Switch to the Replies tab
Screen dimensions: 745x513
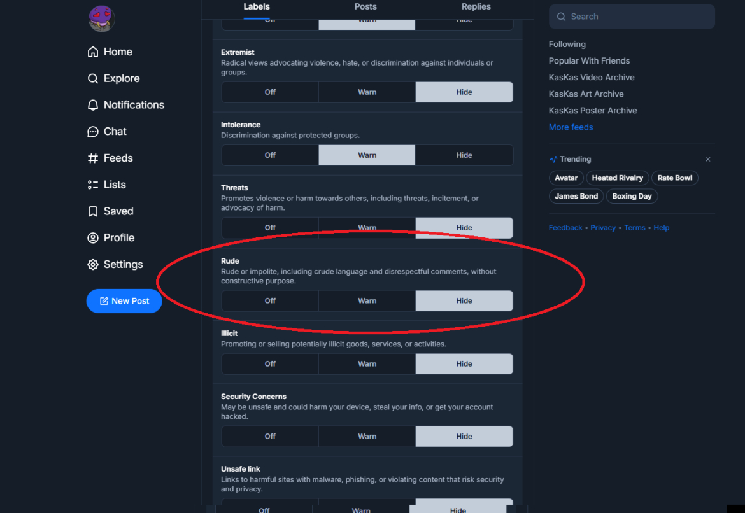coord(476,6)
